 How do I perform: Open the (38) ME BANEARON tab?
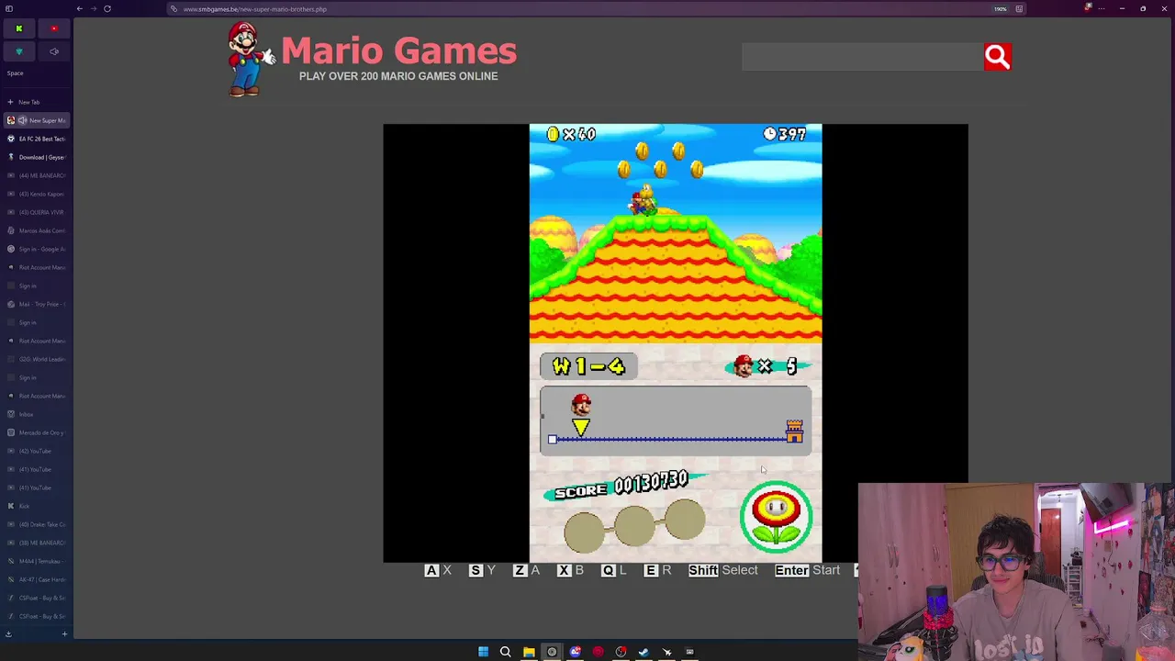[35, 543]
